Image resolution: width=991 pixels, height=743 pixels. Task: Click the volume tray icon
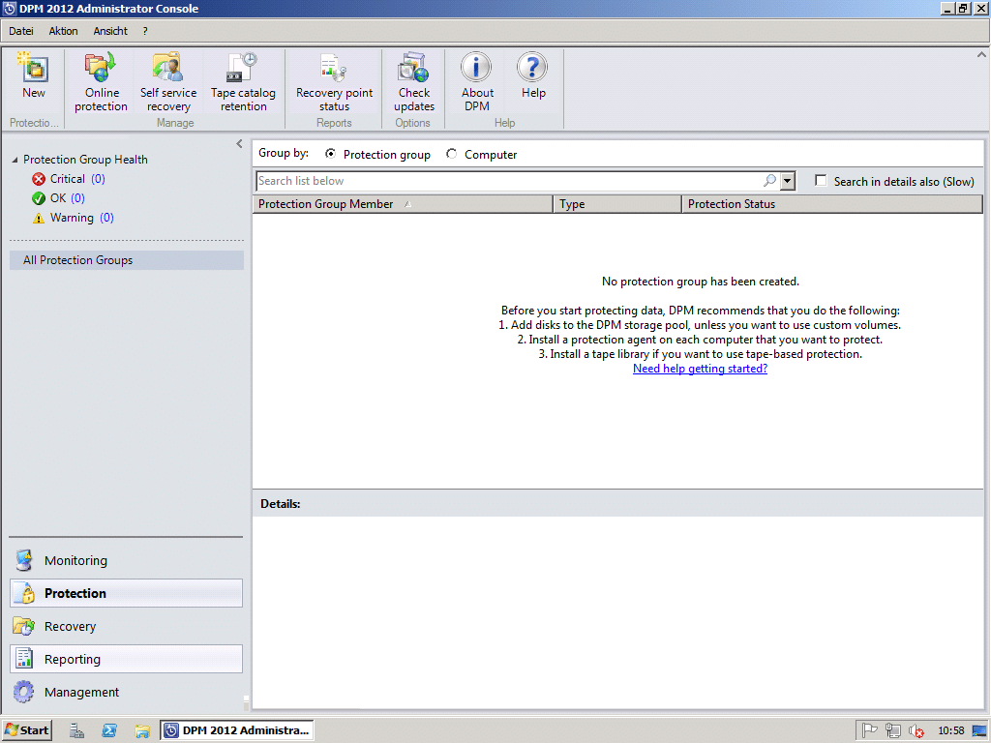916,731
